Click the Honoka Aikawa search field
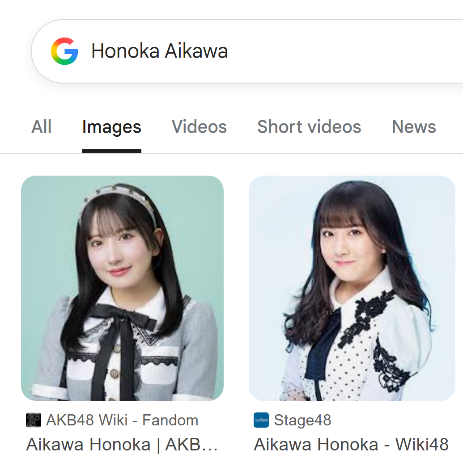Screen dimensions: 463x475 tap(247, 51)
